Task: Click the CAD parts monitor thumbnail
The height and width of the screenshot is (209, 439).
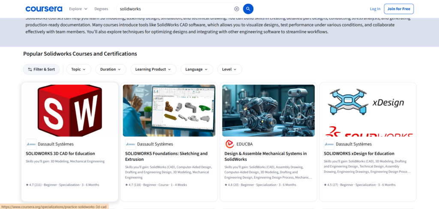Action: tap(169, 110)
